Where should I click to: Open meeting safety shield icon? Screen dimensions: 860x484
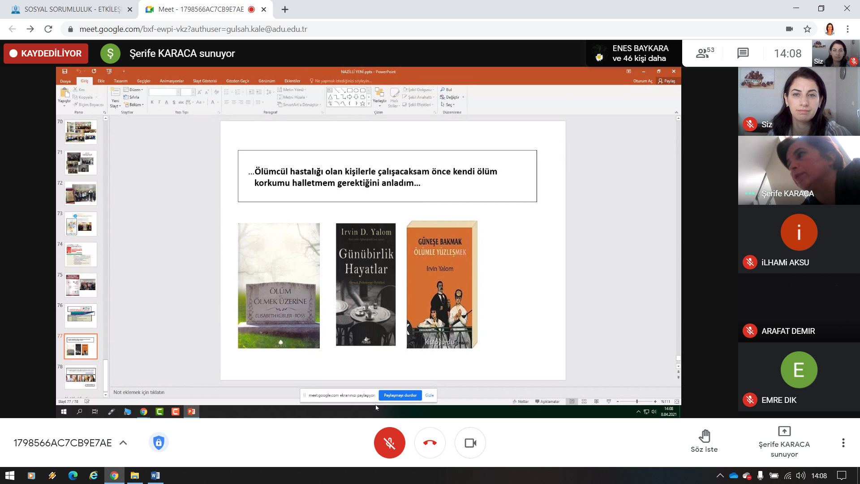click(159, 443)
